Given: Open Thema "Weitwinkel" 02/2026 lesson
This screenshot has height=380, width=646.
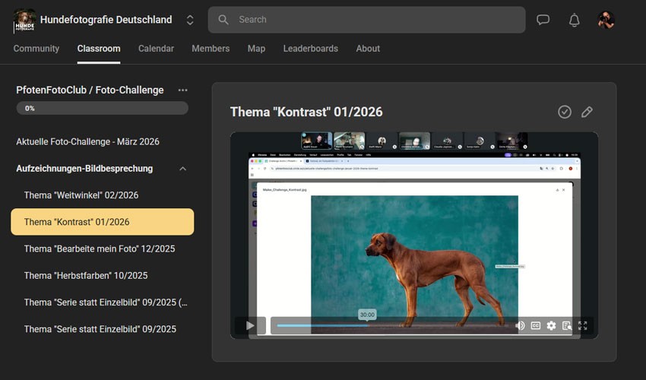Looking at the screenshot, I should tap(81, 195).
